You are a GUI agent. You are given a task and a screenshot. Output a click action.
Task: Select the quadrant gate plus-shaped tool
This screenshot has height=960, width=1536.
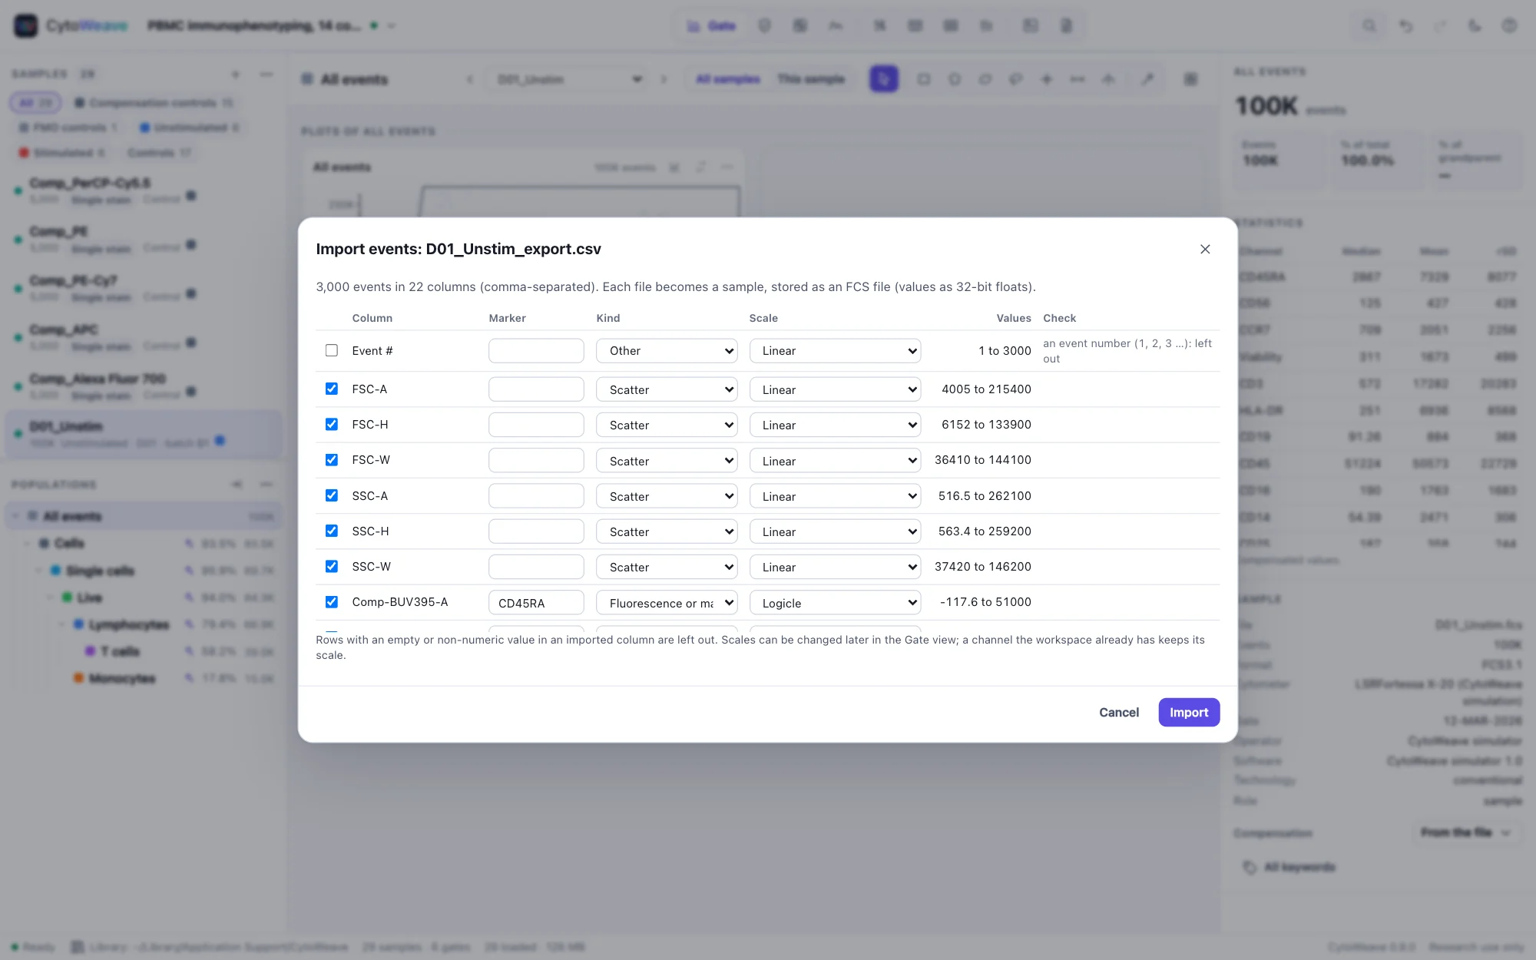(1047, 79)
